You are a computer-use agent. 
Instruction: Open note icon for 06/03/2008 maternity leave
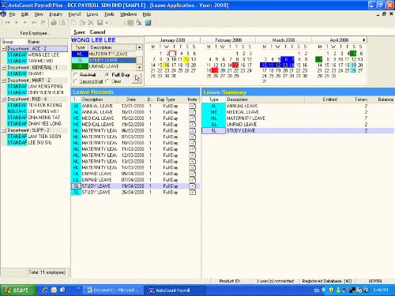193,131
